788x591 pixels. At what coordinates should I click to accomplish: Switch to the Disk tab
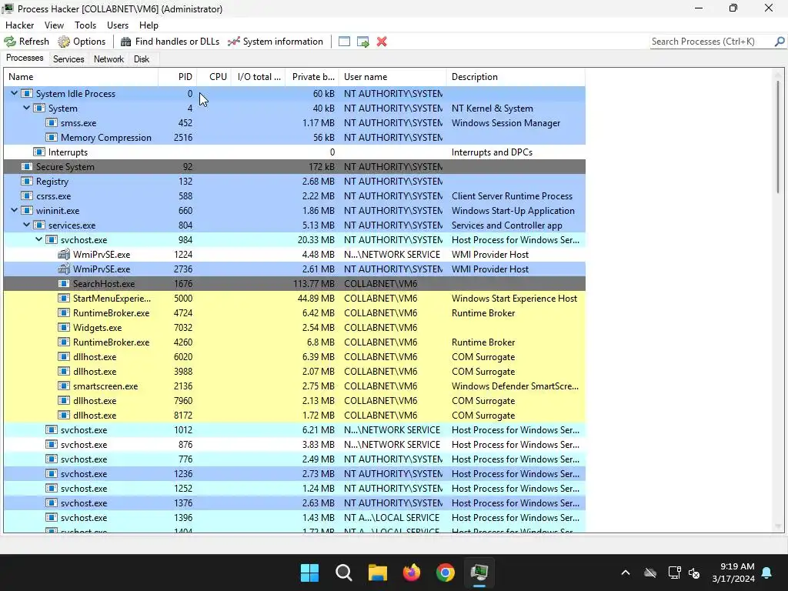tap(142, 58)
